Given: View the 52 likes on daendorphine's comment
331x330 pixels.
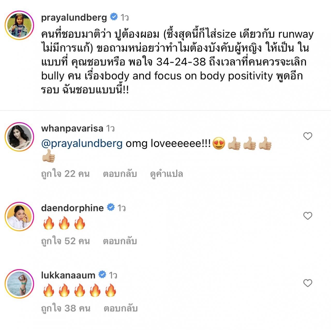Looking at the screenshot, I should (x=65, y=241).
